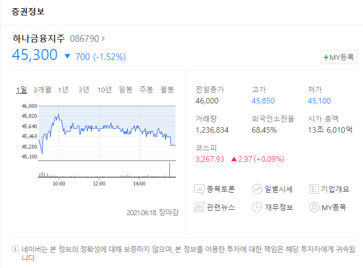Click the 전일종가 value 46,000
Image resolution: width=363 pixels, height=268 pixels.
[207, 101]
